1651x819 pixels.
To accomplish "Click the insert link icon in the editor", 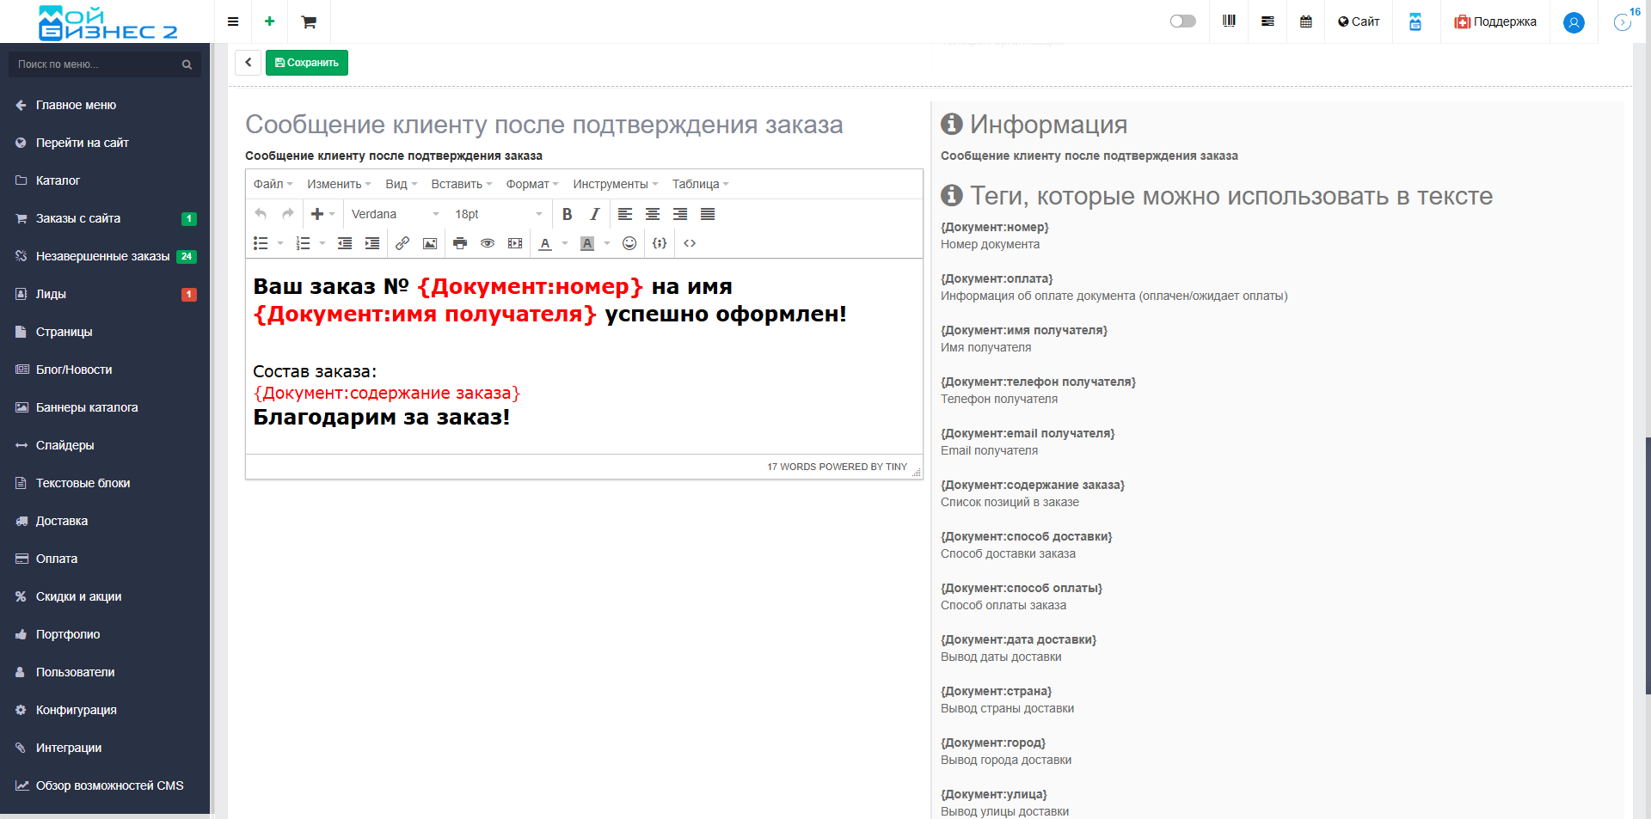I will [x=402, y=243].
